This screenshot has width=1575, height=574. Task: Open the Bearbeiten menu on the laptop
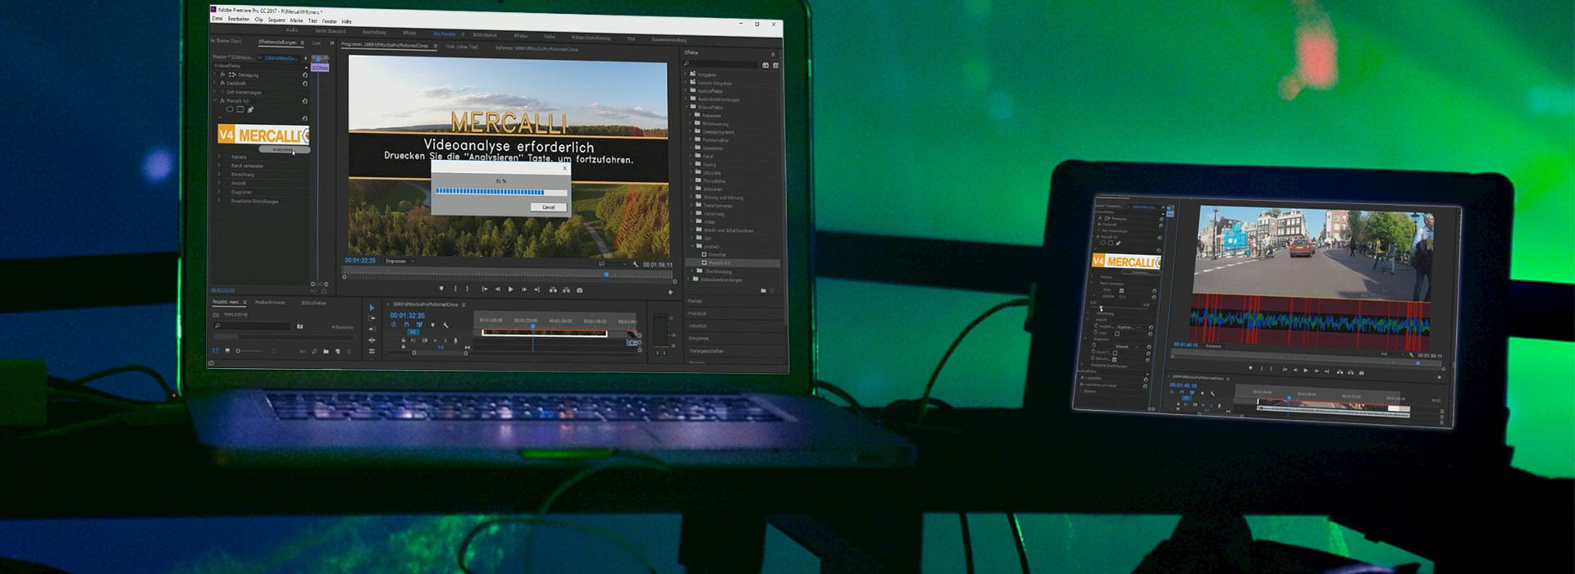click(239, 19)
